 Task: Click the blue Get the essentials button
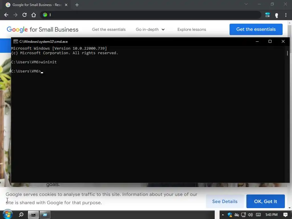tap(256, 29)
